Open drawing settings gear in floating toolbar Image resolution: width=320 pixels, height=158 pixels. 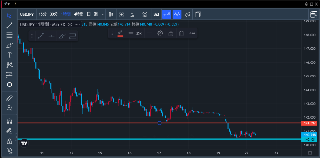point(160,33)
